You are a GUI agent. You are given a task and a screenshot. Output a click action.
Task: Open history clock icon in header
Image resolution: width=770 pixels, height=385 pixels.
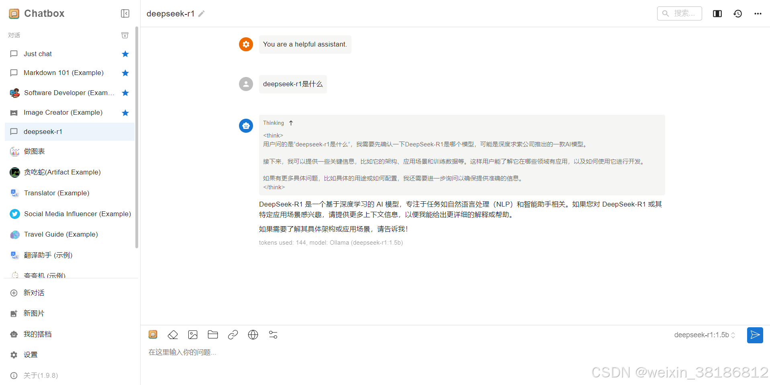click(737, 14)
